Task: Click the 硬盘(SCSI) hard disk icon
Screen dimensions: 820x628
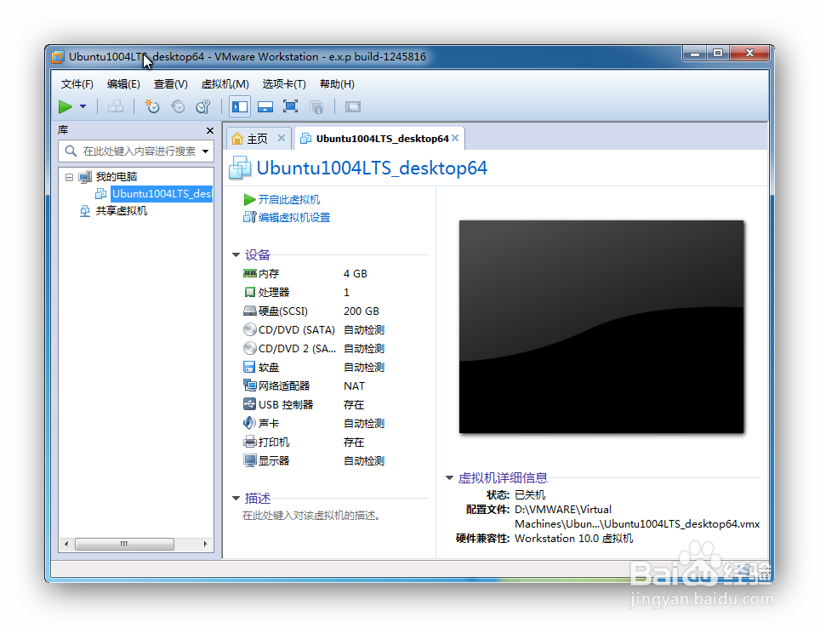Action: (x=250, y=311)
